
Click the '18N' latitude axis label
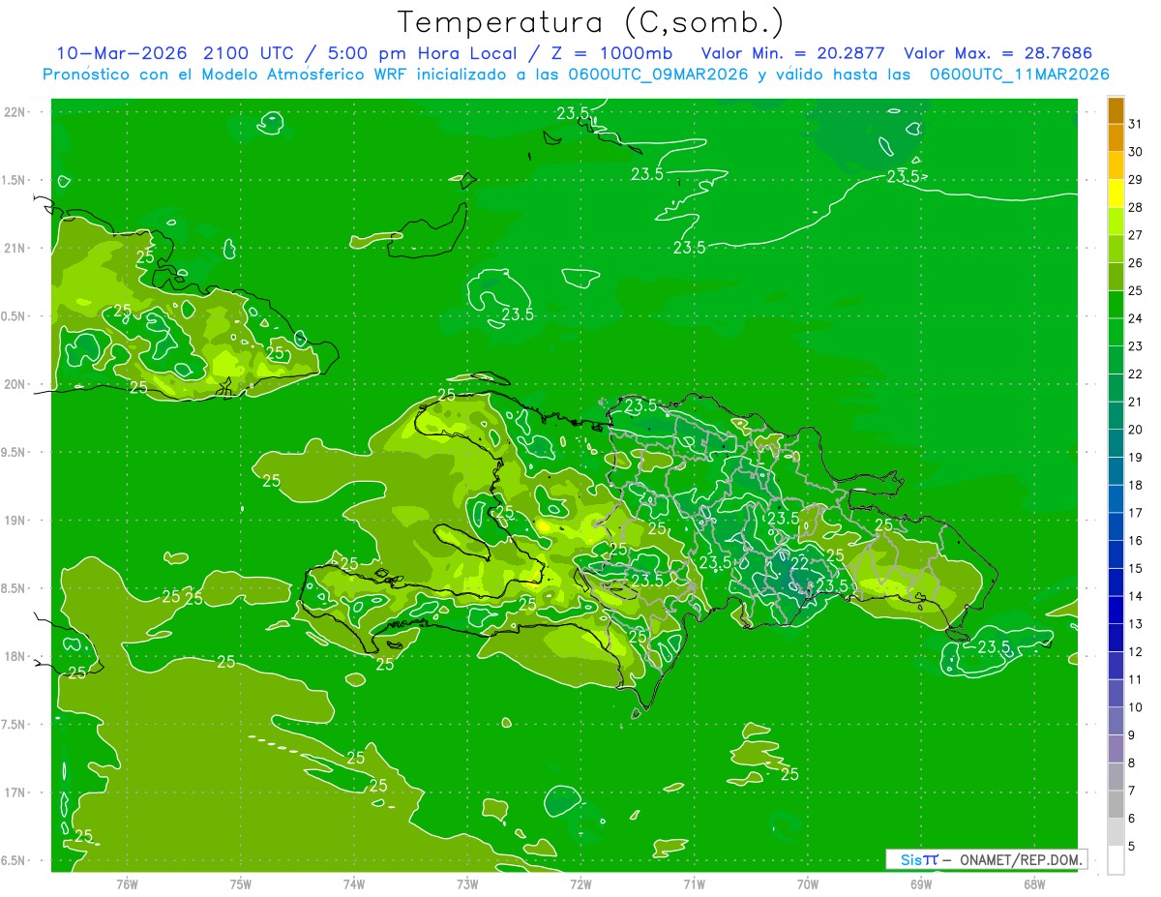pyautogui.click(x=14, y=656)
